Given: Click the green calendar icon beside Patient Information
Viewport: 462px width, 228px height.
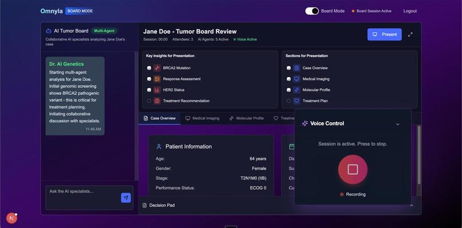Looking at the screenshot, I should tap(291, 146).
